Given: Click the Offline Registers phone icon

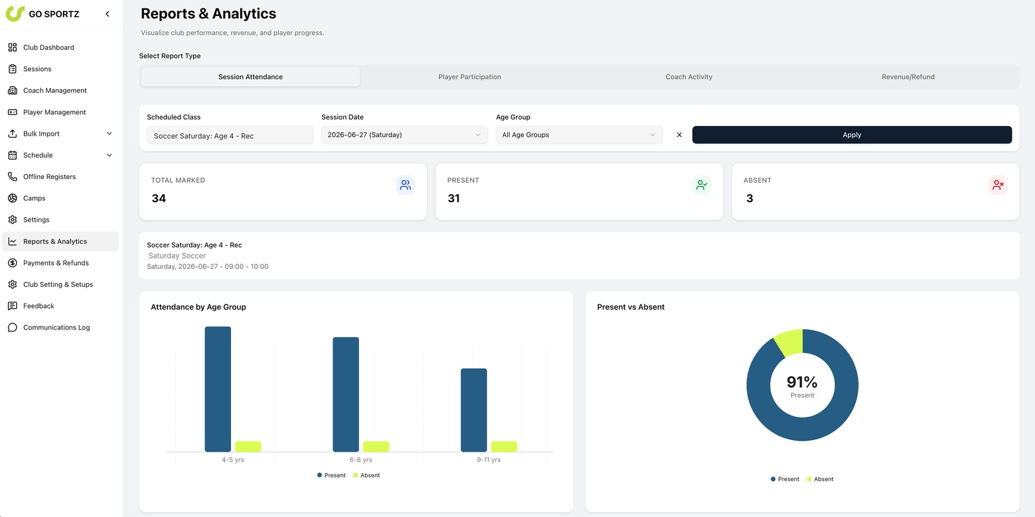Looking at the screenshot, I should pyautogui.click(x=12, y=176).
